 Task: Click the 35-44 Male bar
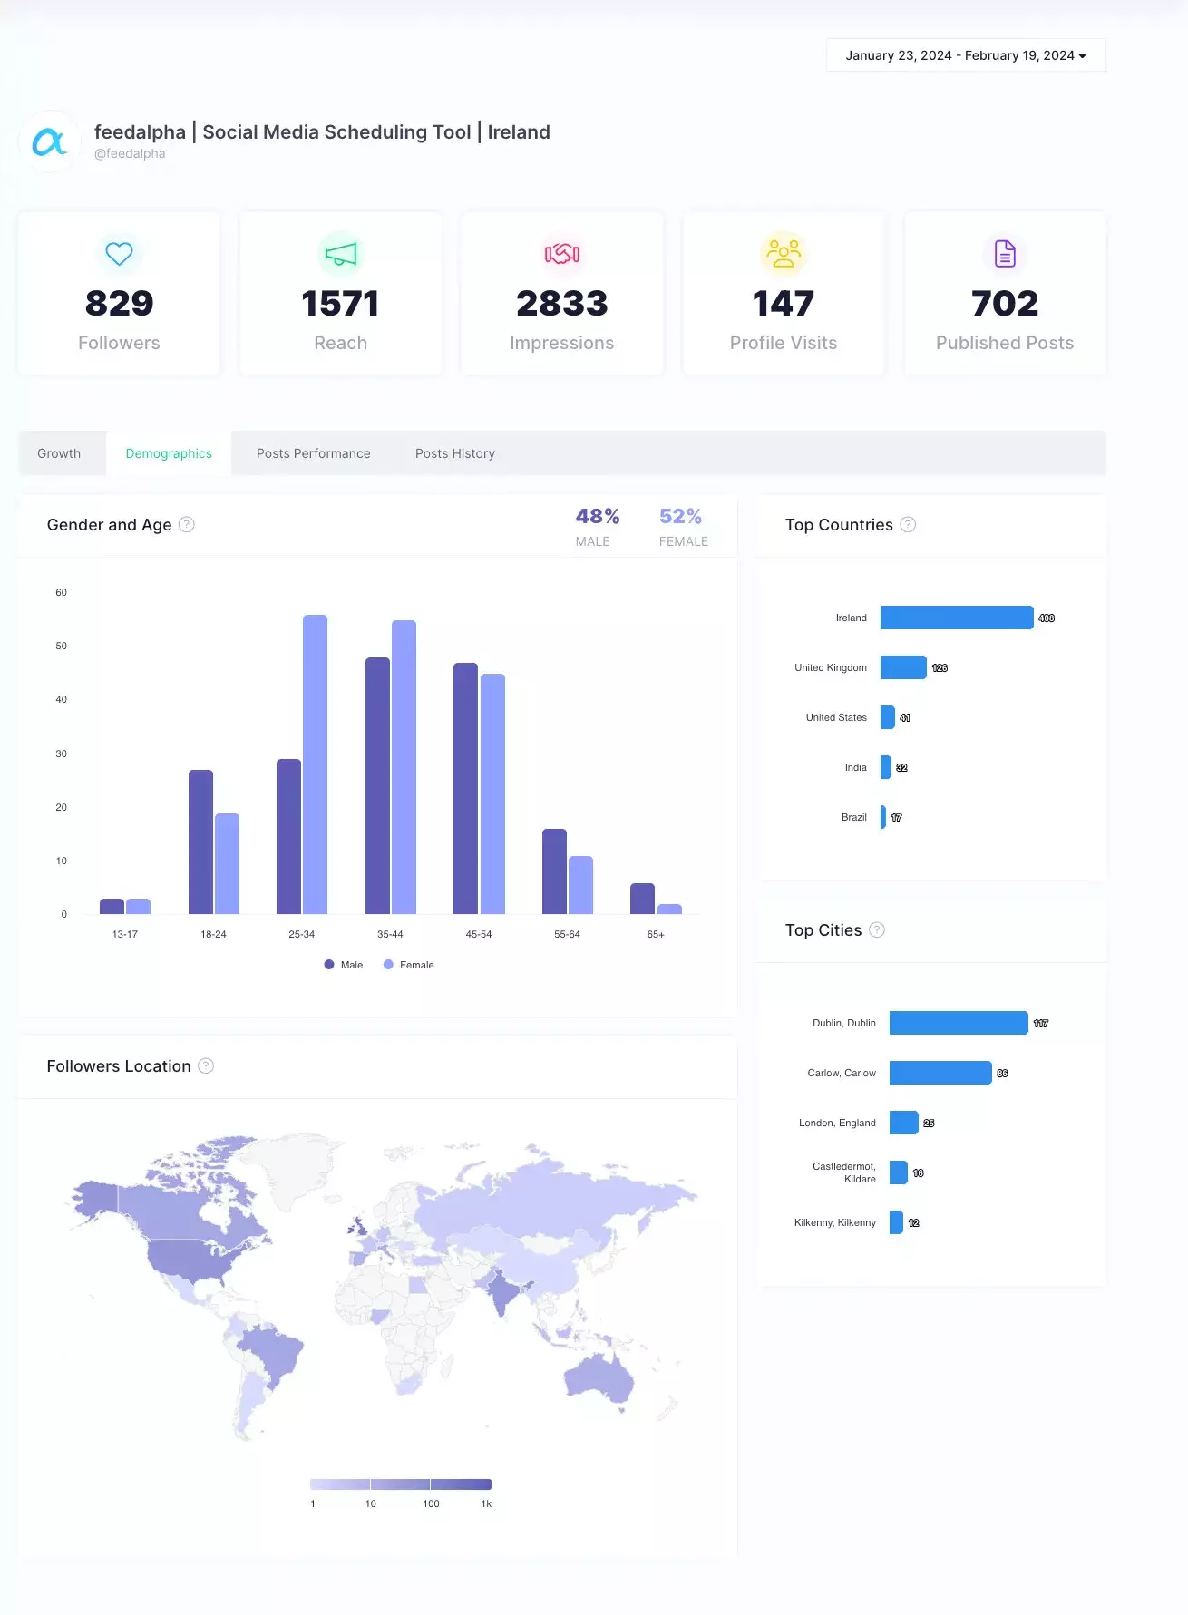tap(377, 785)
